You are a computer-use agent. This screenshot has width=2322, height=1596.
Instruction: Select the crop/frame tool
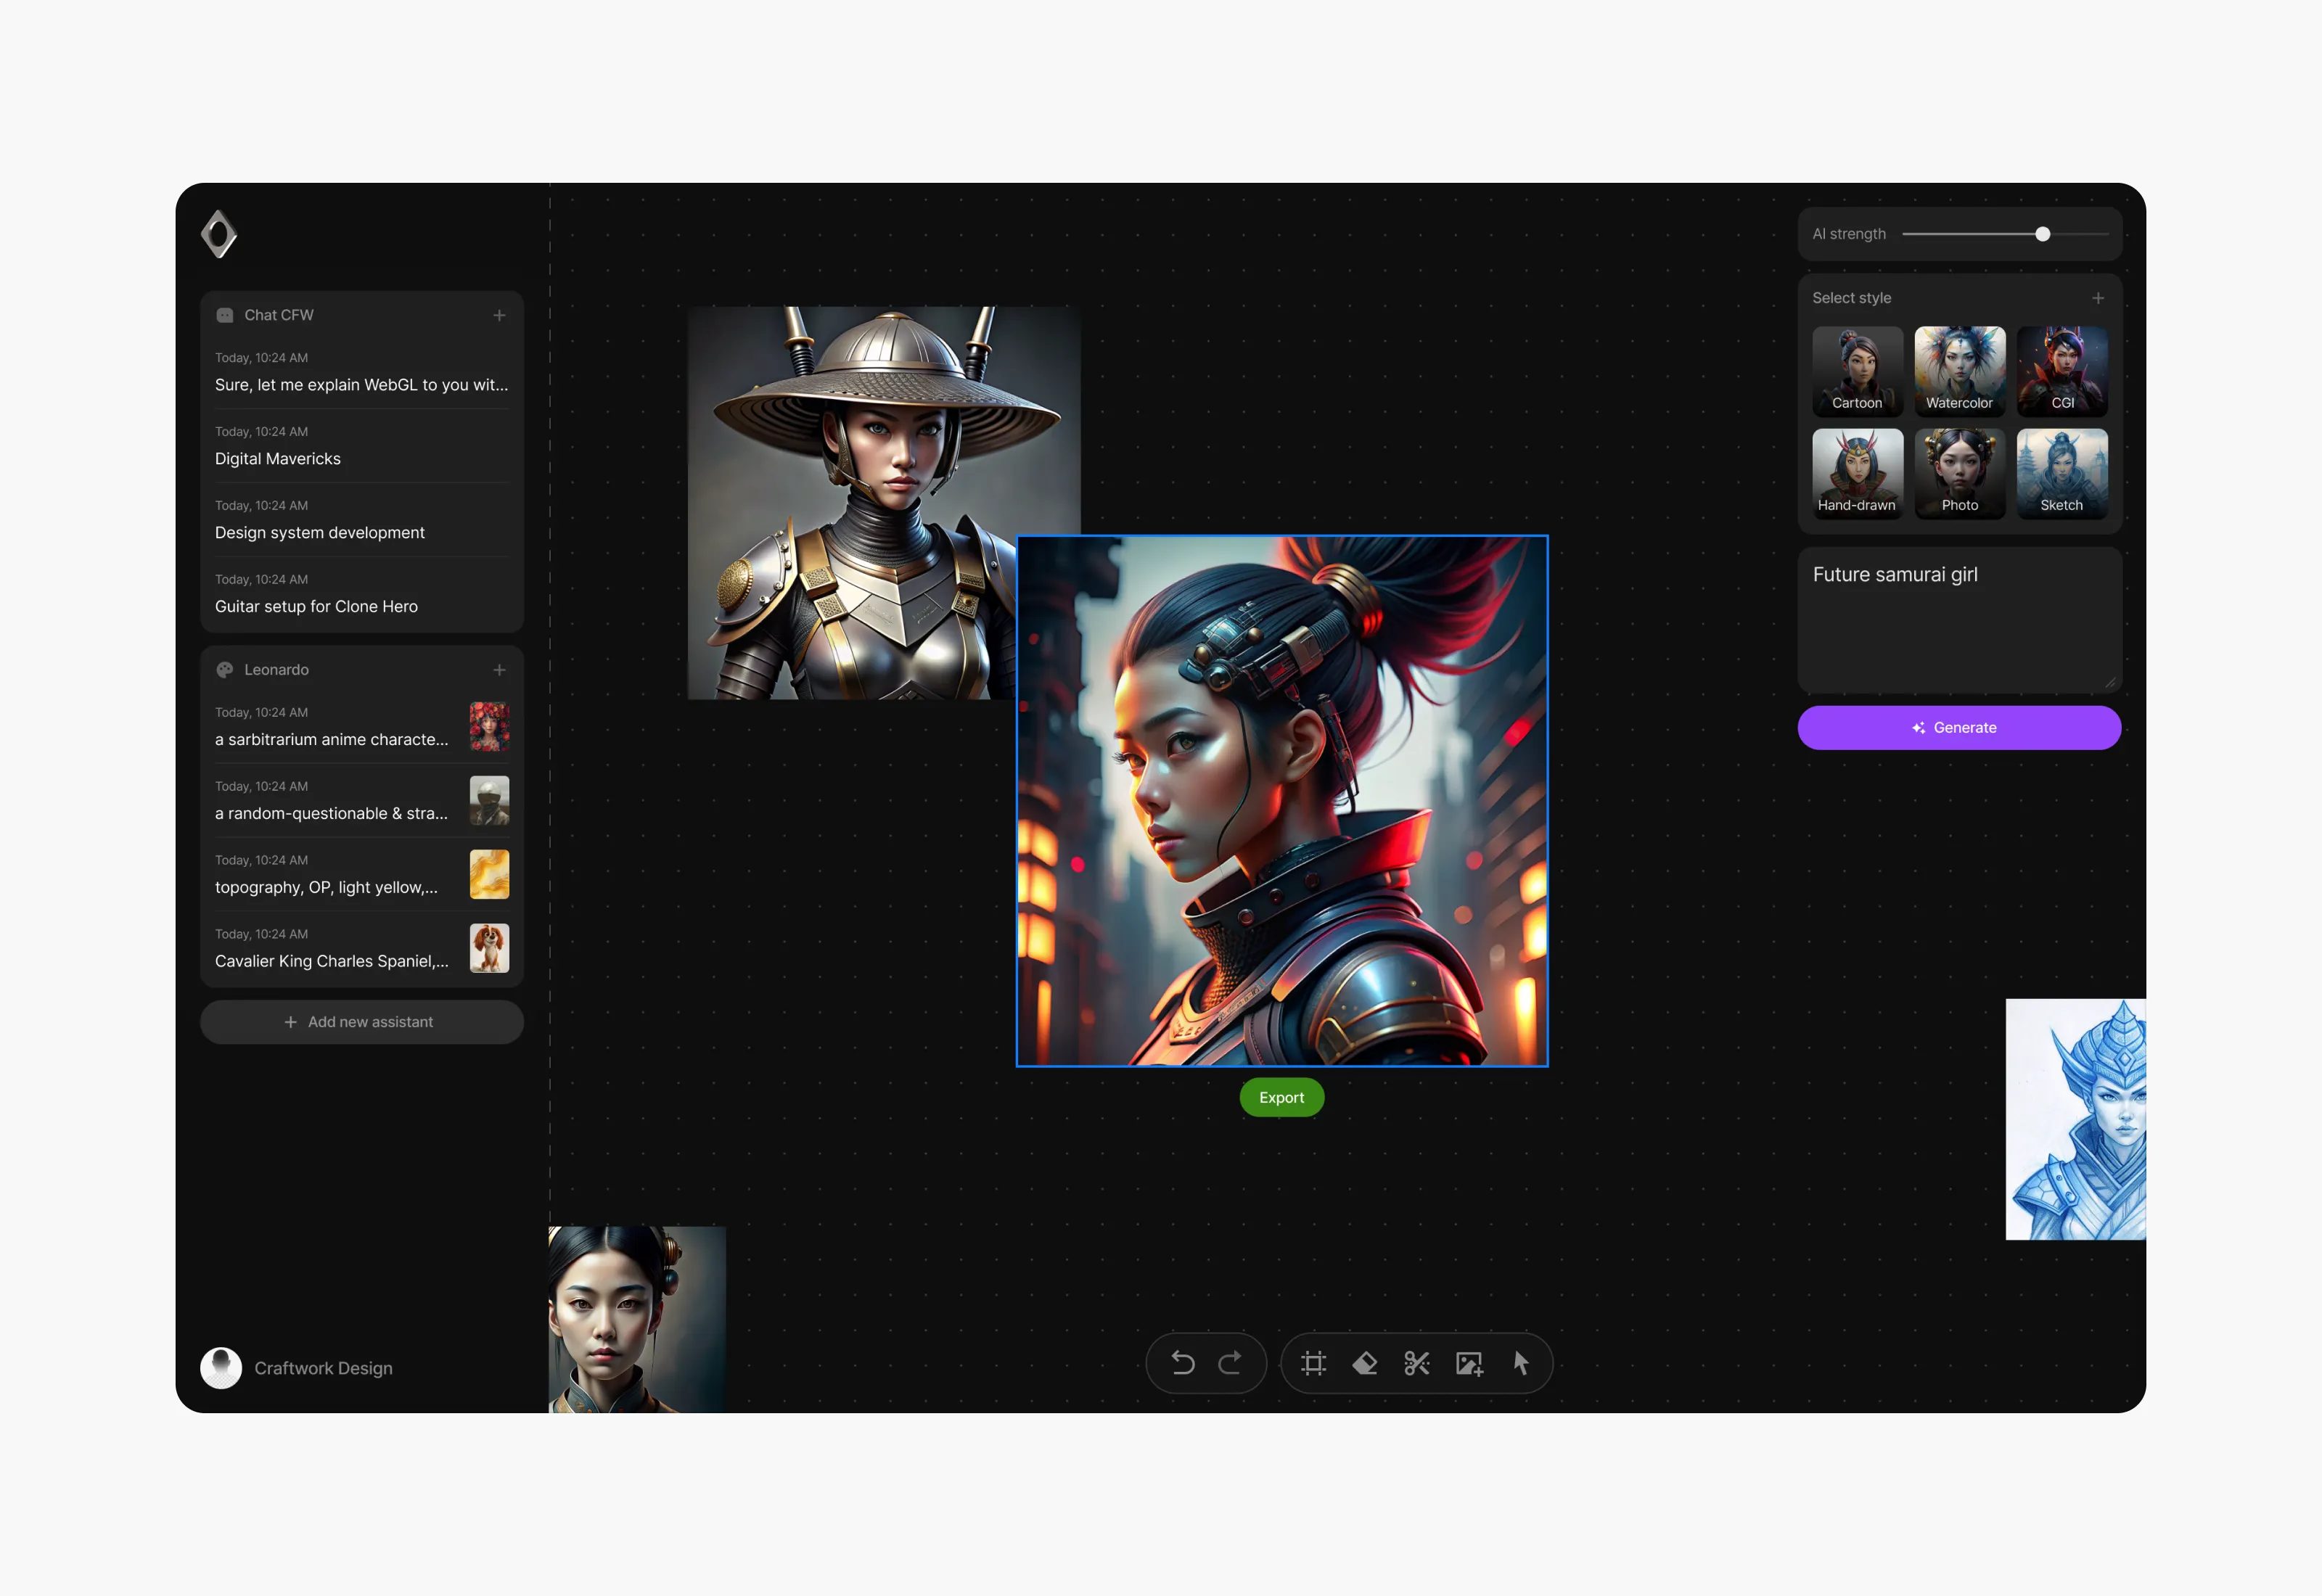[x=1314, y=1363]
